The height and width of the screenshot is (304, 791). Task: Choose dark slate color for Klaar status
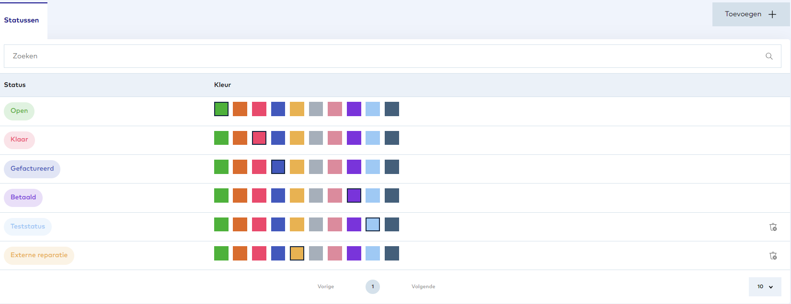pos(391,138)
